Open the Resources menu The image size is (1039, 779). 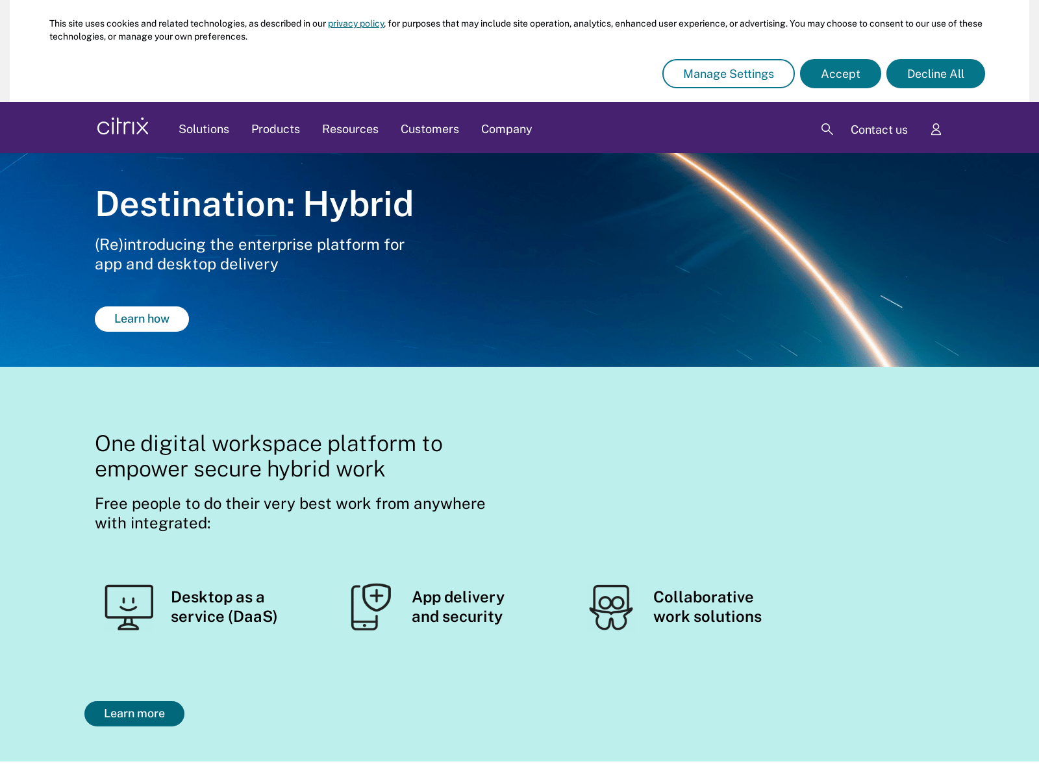[350, 129]
